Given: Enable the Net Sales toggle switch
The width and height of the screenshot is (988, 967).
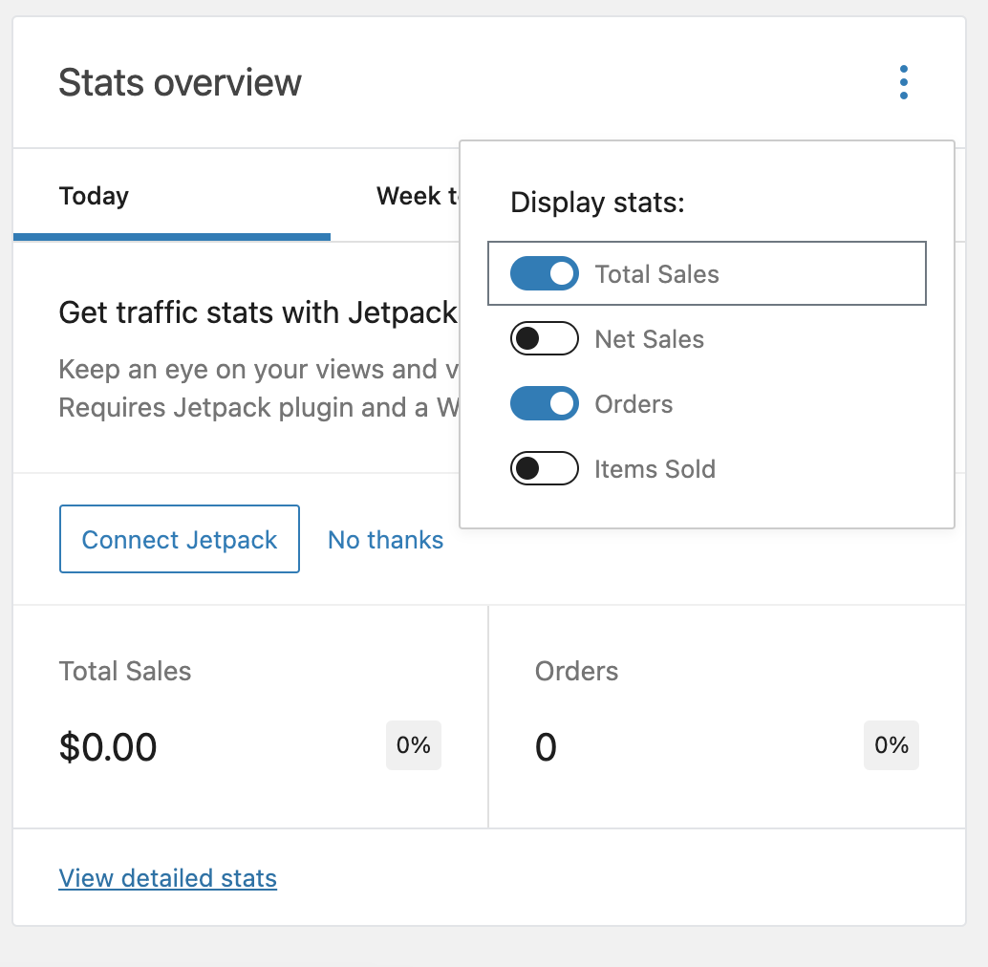Looking at the screenshot, I should click(x=545, y=339).
